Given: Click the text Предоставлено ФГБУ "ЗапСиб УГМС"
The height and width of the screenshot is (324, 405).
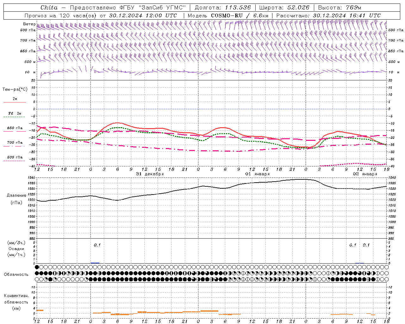Looking at the screenshot, I should (x=128, y=8).
